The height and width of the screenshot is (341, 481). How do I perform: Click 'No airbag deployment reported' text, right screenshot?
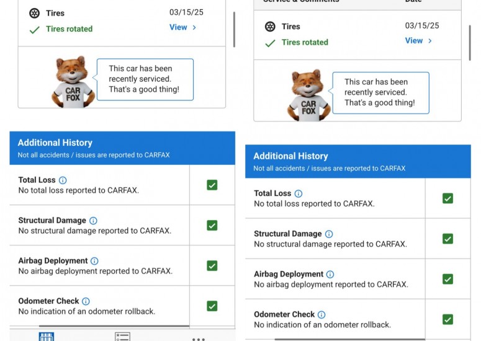331,285
